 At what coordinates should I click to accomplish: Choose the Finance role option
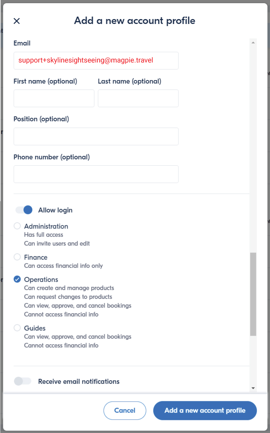coord(17,257)
